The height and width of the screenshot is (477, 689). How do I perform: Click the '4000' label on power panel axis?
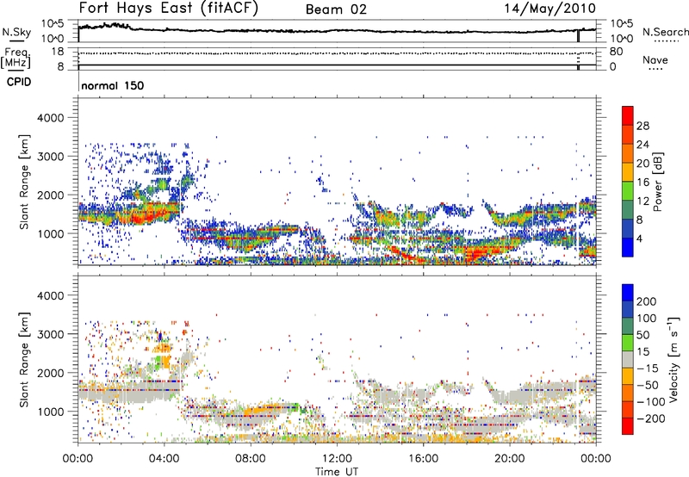click(50, 118)
